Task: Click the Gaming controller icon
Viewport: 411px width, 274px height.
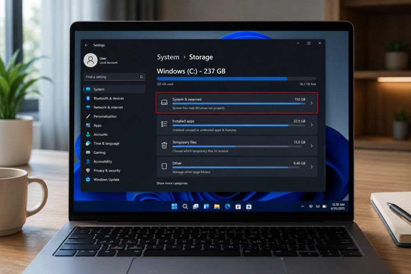Action: pos(88,153)
